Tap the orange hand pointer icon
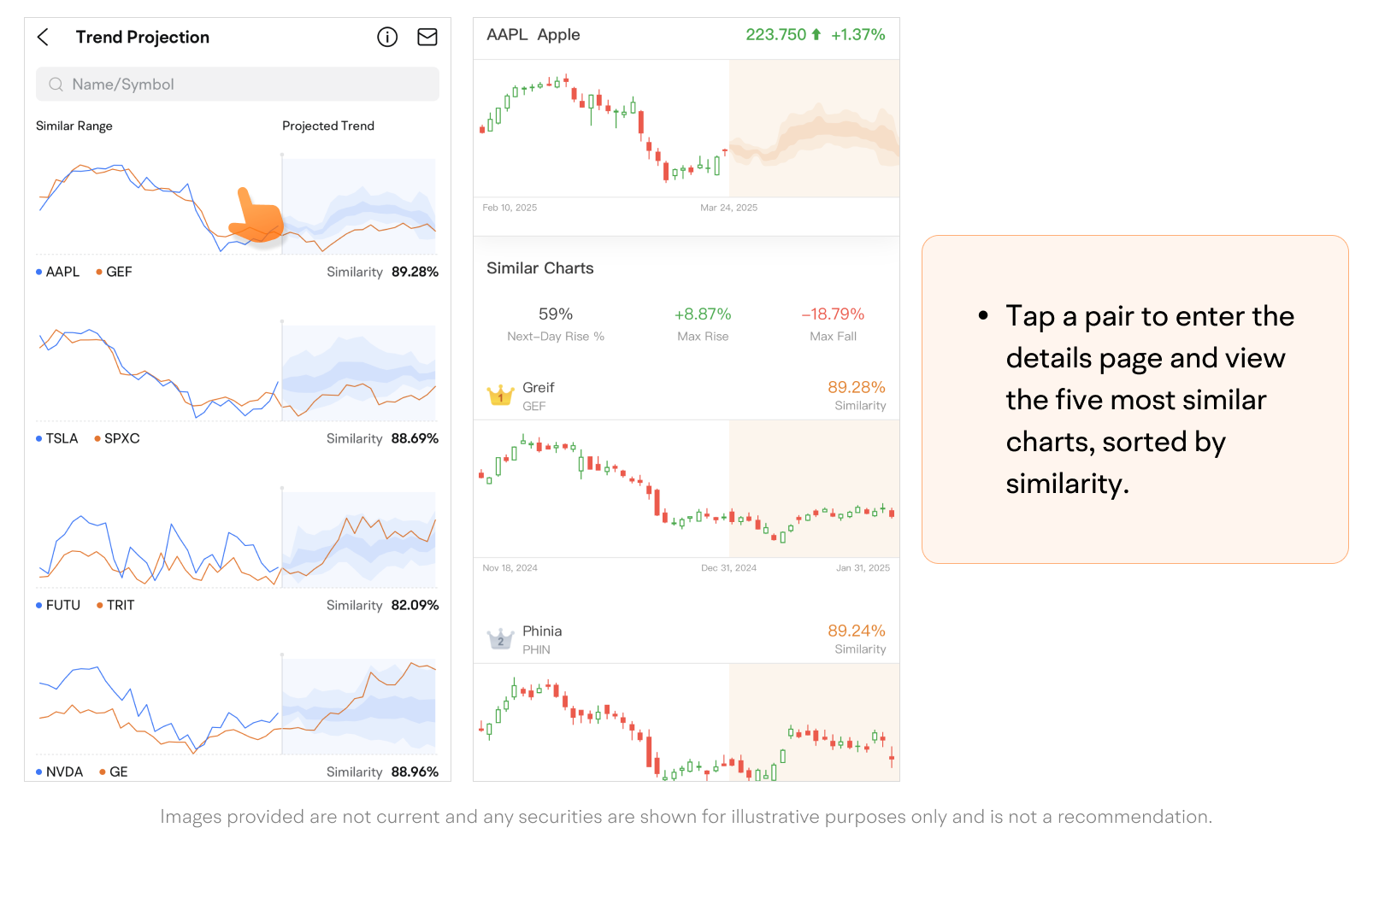1373x898 pixels. 255,216
